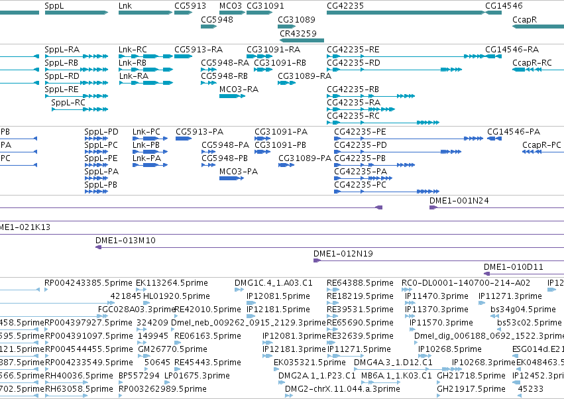Click the CG5913 gene label
The width and height of the screenshot is (564, 399).
pos(190,6)
